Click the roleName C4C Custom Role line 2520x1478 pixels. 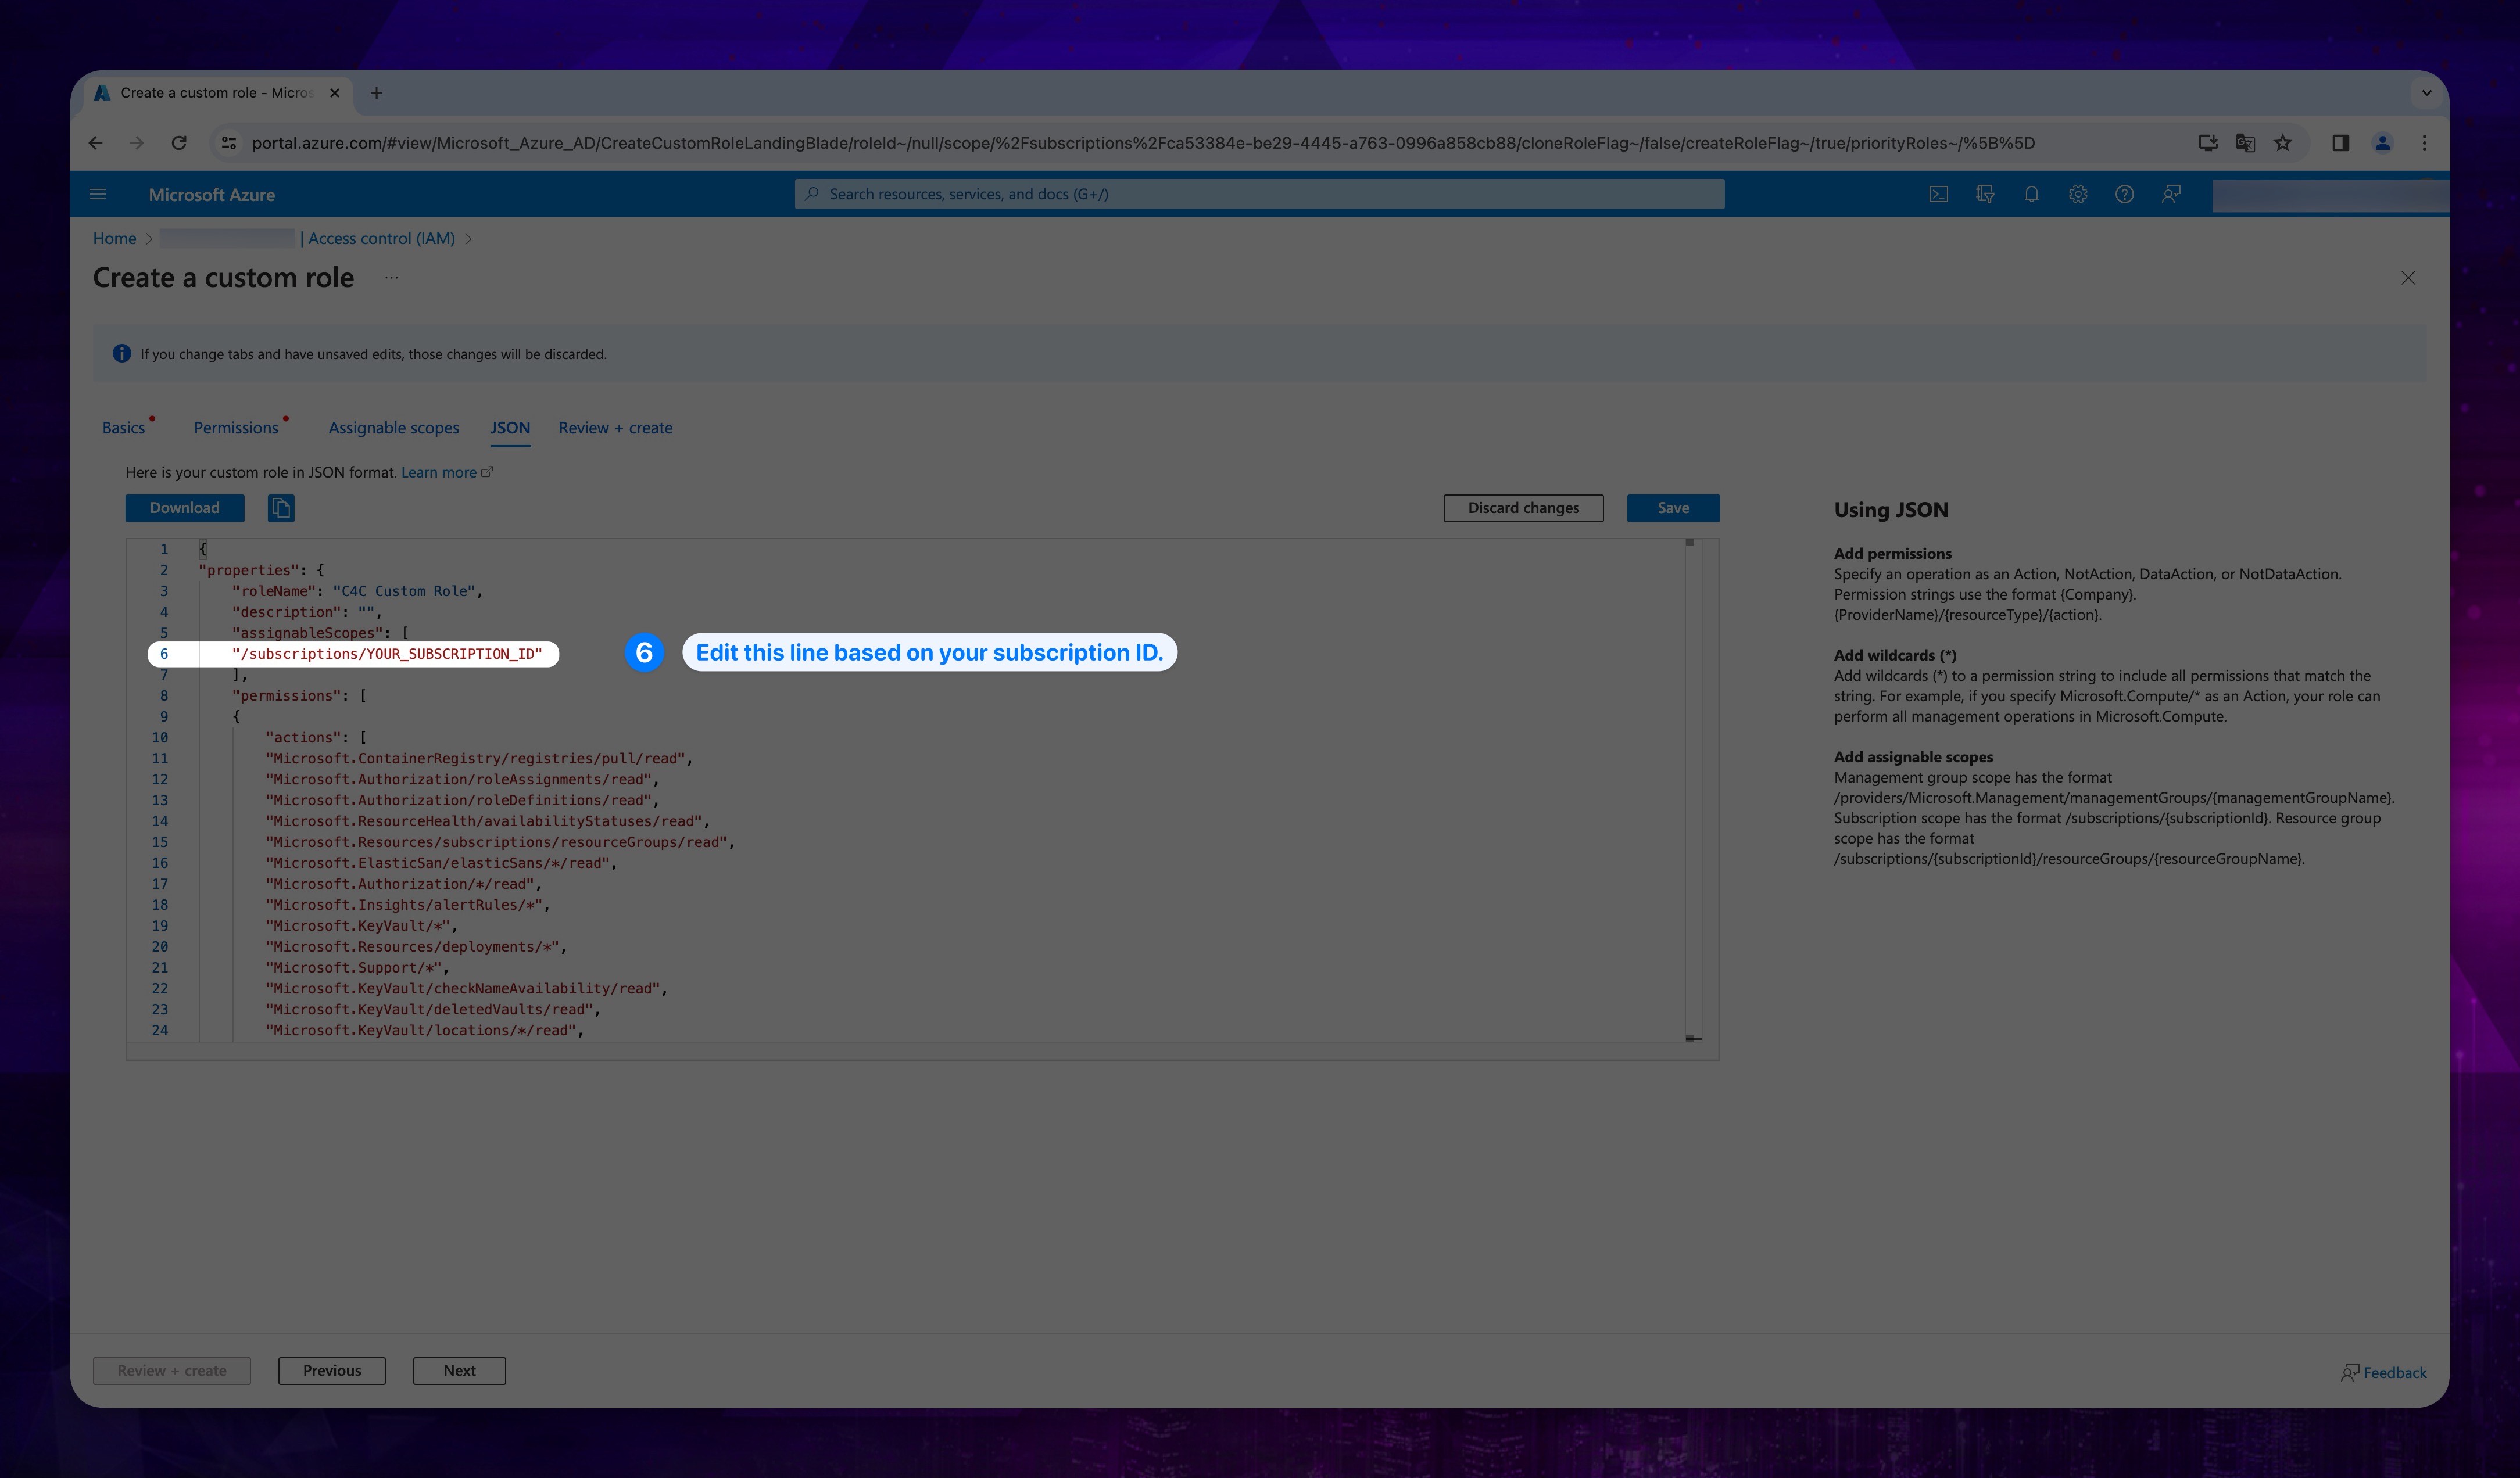(x=357, y=591)
